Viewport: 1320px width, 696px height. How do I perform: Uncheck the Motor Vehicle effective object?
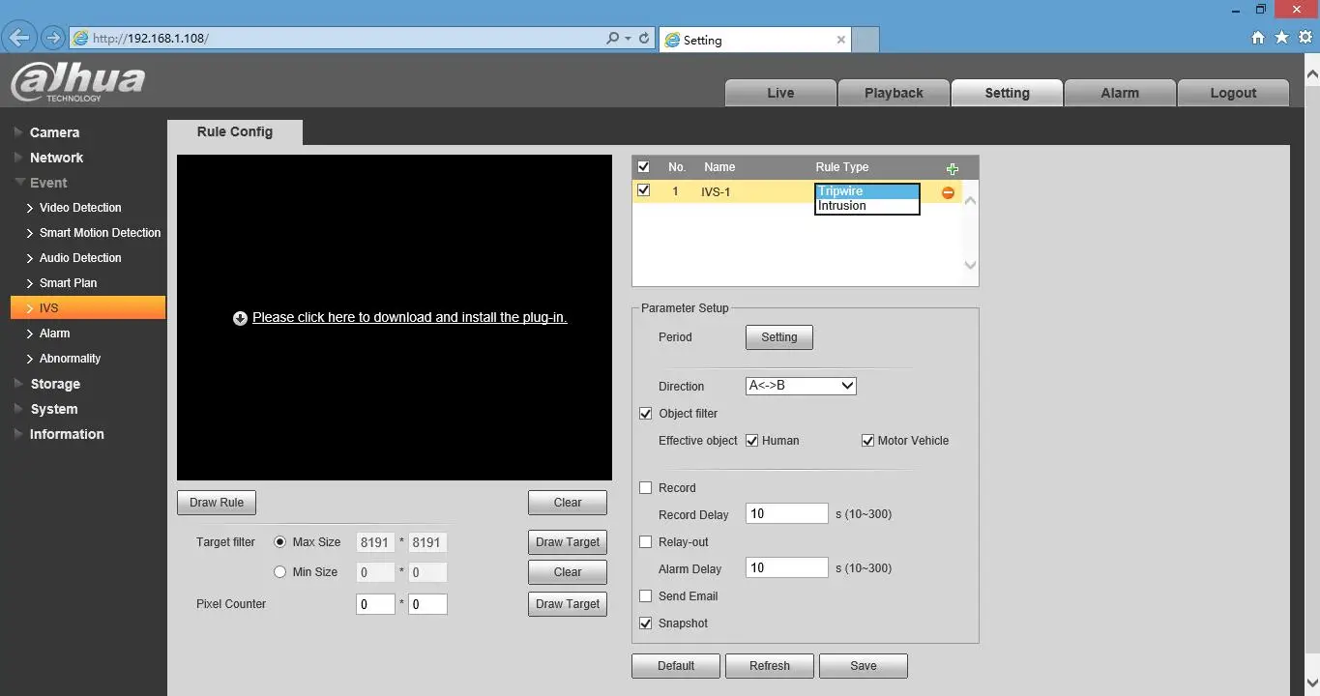(867, 441)
